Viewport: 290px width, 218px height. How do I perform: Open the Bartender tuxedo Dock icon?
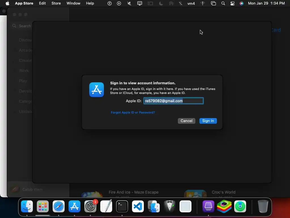[x=170, y=206]
